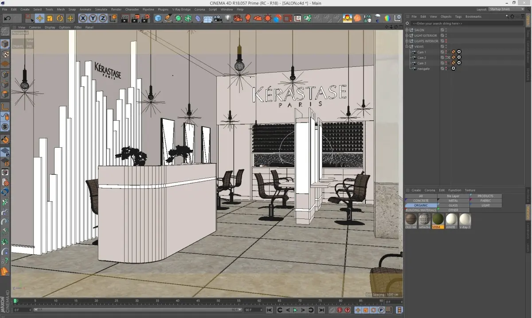The height and width of the screenshot is (318, 532).
Task: Open the Simulate menu
Action: [101, 9]
